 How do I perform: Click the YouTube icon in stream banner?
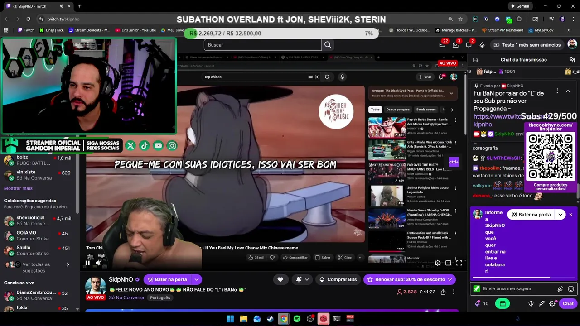click(158, 146)
